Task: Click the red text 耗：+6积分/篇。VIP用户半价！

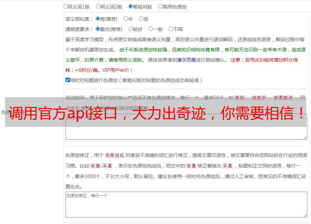Action: 99,70
